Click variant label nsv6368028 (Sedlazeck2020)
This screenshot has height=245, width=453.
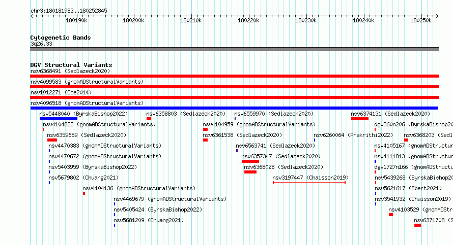pos(284,167)
